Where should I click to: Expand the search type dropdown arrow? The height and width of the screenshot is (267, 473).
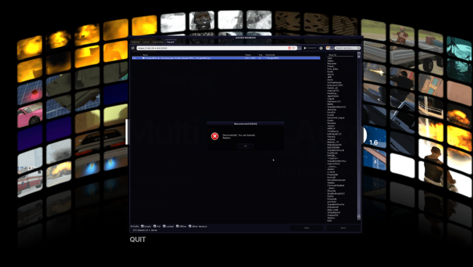point(332,48)
